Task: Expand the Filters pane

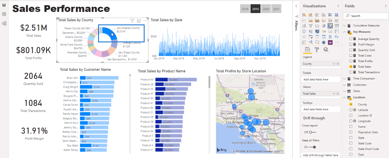Action: (x=296, y=6)
